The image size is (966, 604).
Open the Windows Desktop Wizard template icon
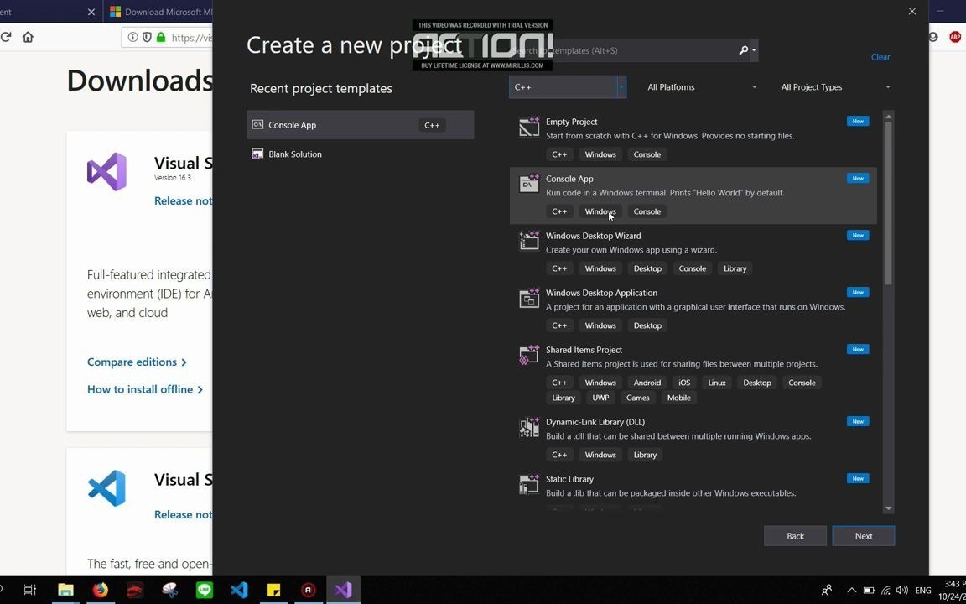click(x=529, y=241)
